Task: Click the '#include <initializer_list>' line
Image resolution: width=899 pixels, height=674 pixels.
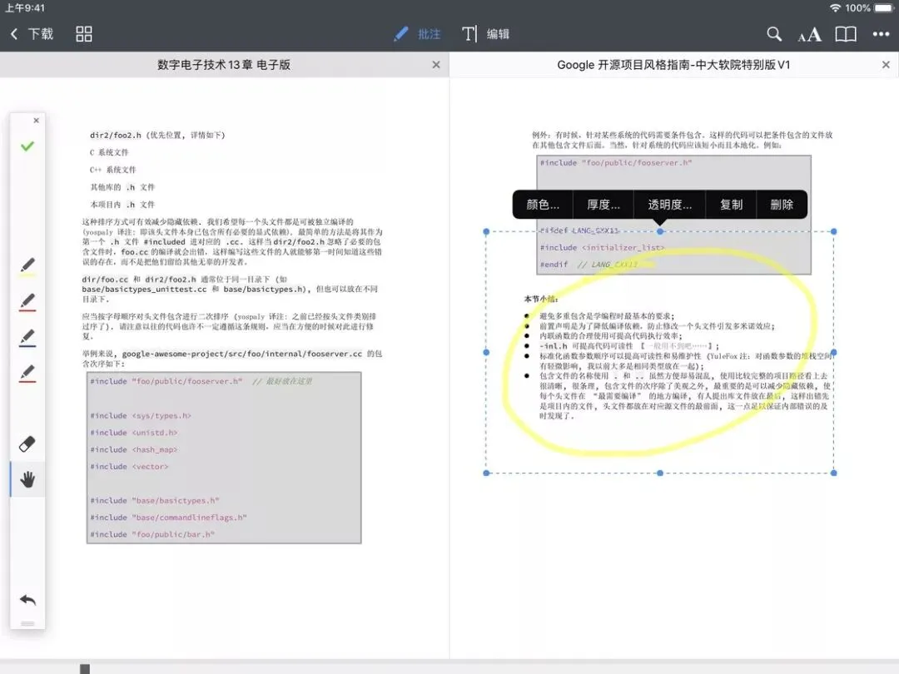Action: click(602, 248)
